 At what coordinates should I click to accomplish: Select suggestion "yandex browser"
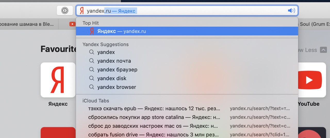click(x=187, y=87)
